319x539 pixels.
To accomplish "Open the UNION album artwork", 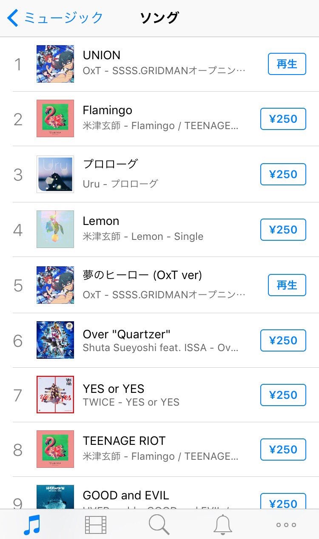I will coord(55,64).
